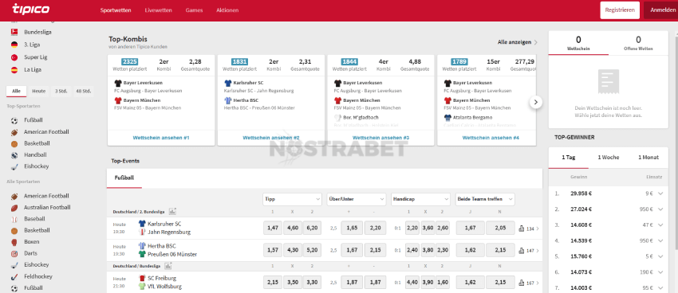Screen dimensions: 678x293
Task: Show next Top-Kombis with the arrow button
Action: 536,102
